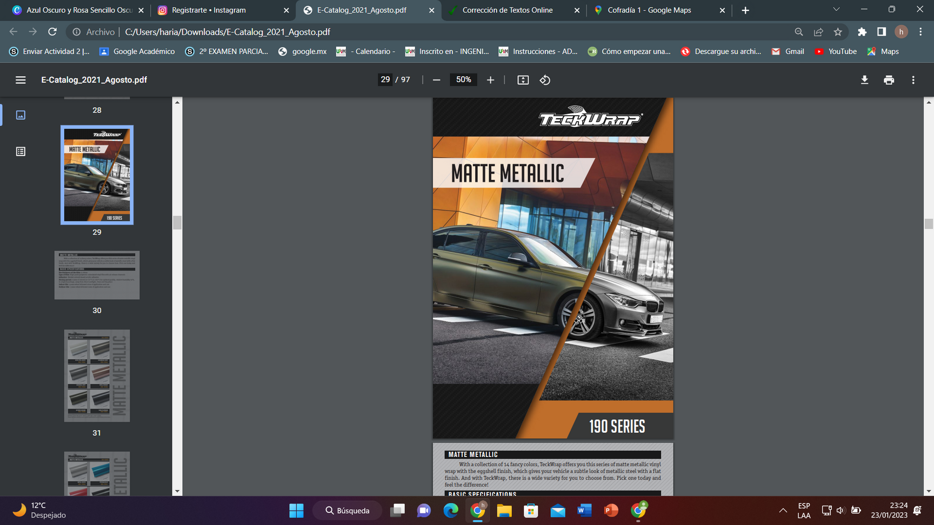The height and width of the screenshot is (525, 934).
Task: Open Word from the taskbar
Action: 584,510
